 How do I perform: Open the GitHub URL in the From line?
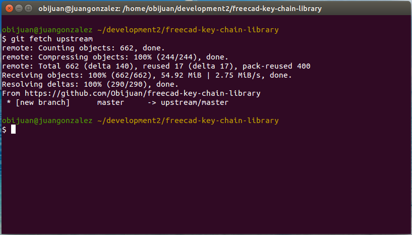(x=142, y=93)
